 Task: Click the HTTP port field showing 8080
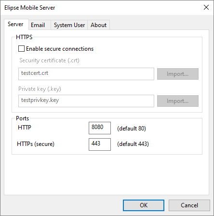(100, 128)
